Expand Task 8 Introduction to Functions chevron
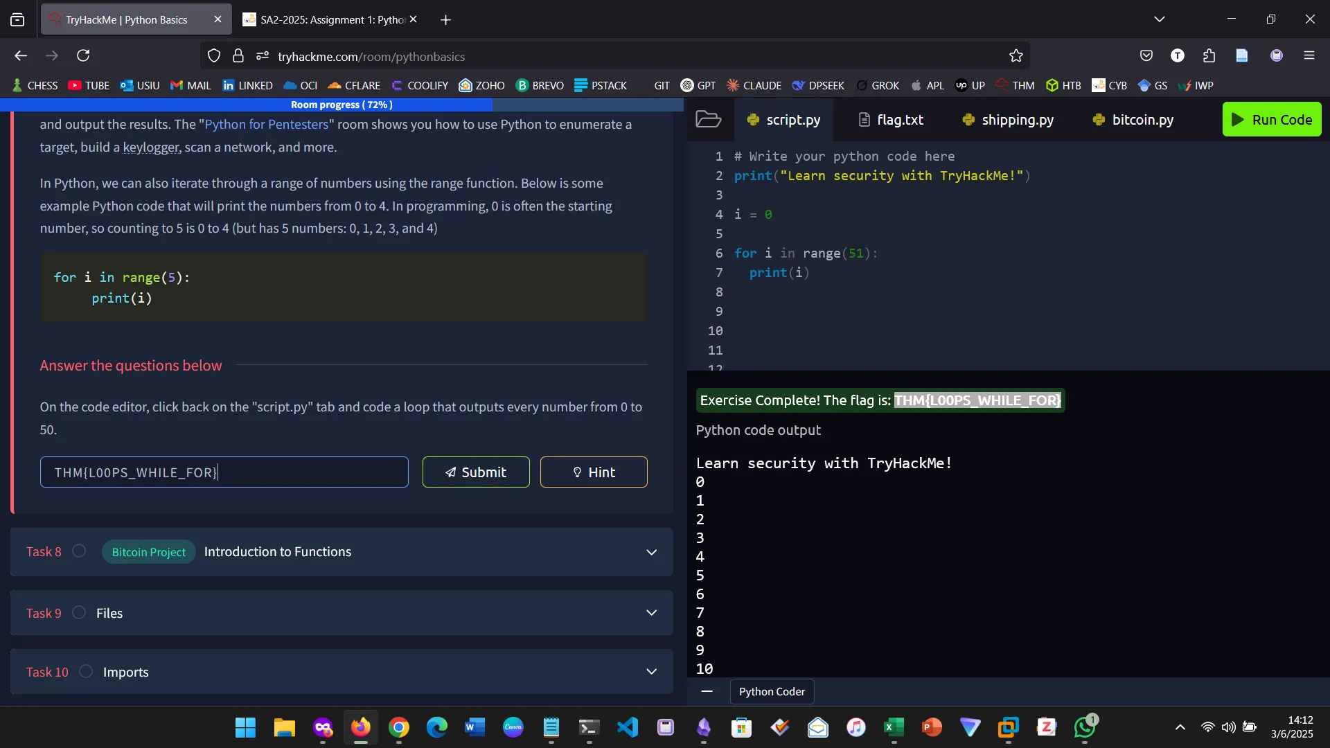The height and width of the screenshot is (748, 1330). click(651, 552)
